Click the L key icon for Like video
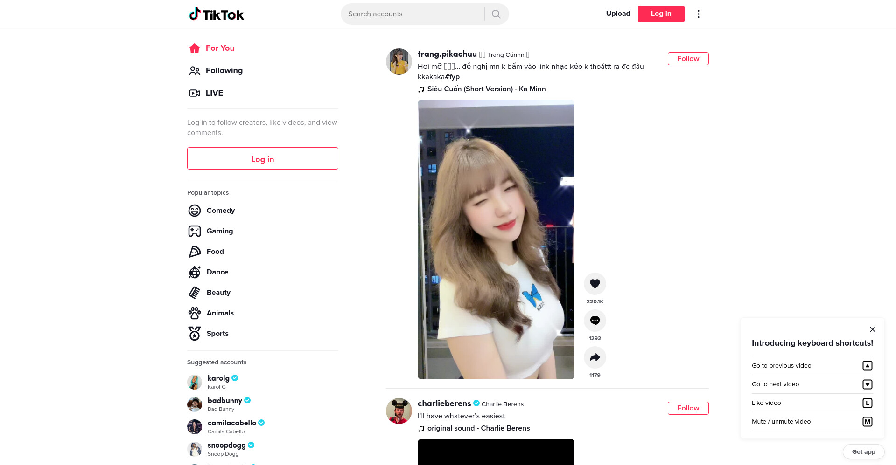This screenshot has height=465, width=896. click(868, 403)
